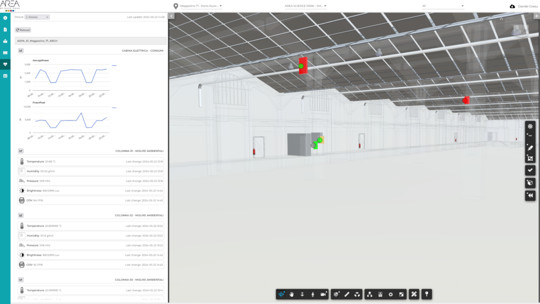Select the heart icon in left sidebar

[5, 64]
